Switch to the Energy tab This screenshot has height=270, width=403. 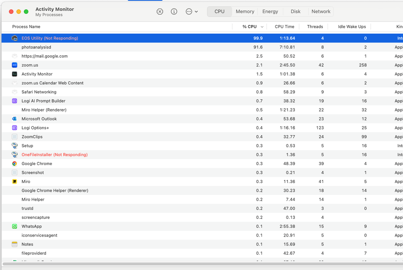click(x=269, y=11)
